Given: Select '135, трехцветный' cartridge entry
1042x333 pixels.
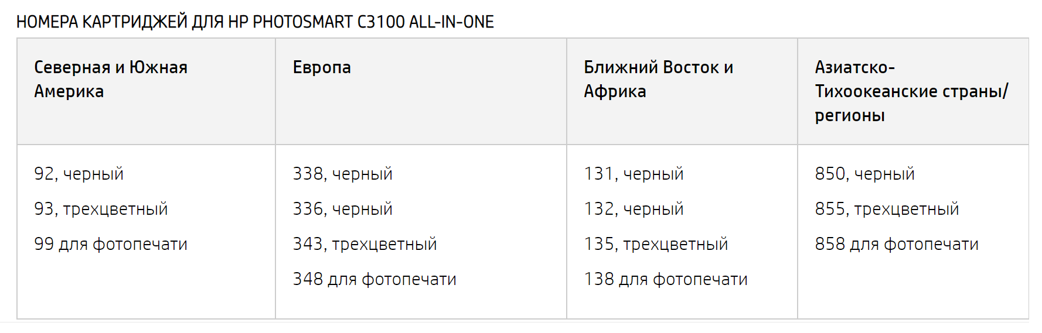Looking at the screenshot, I should click(x=656, y=244).
